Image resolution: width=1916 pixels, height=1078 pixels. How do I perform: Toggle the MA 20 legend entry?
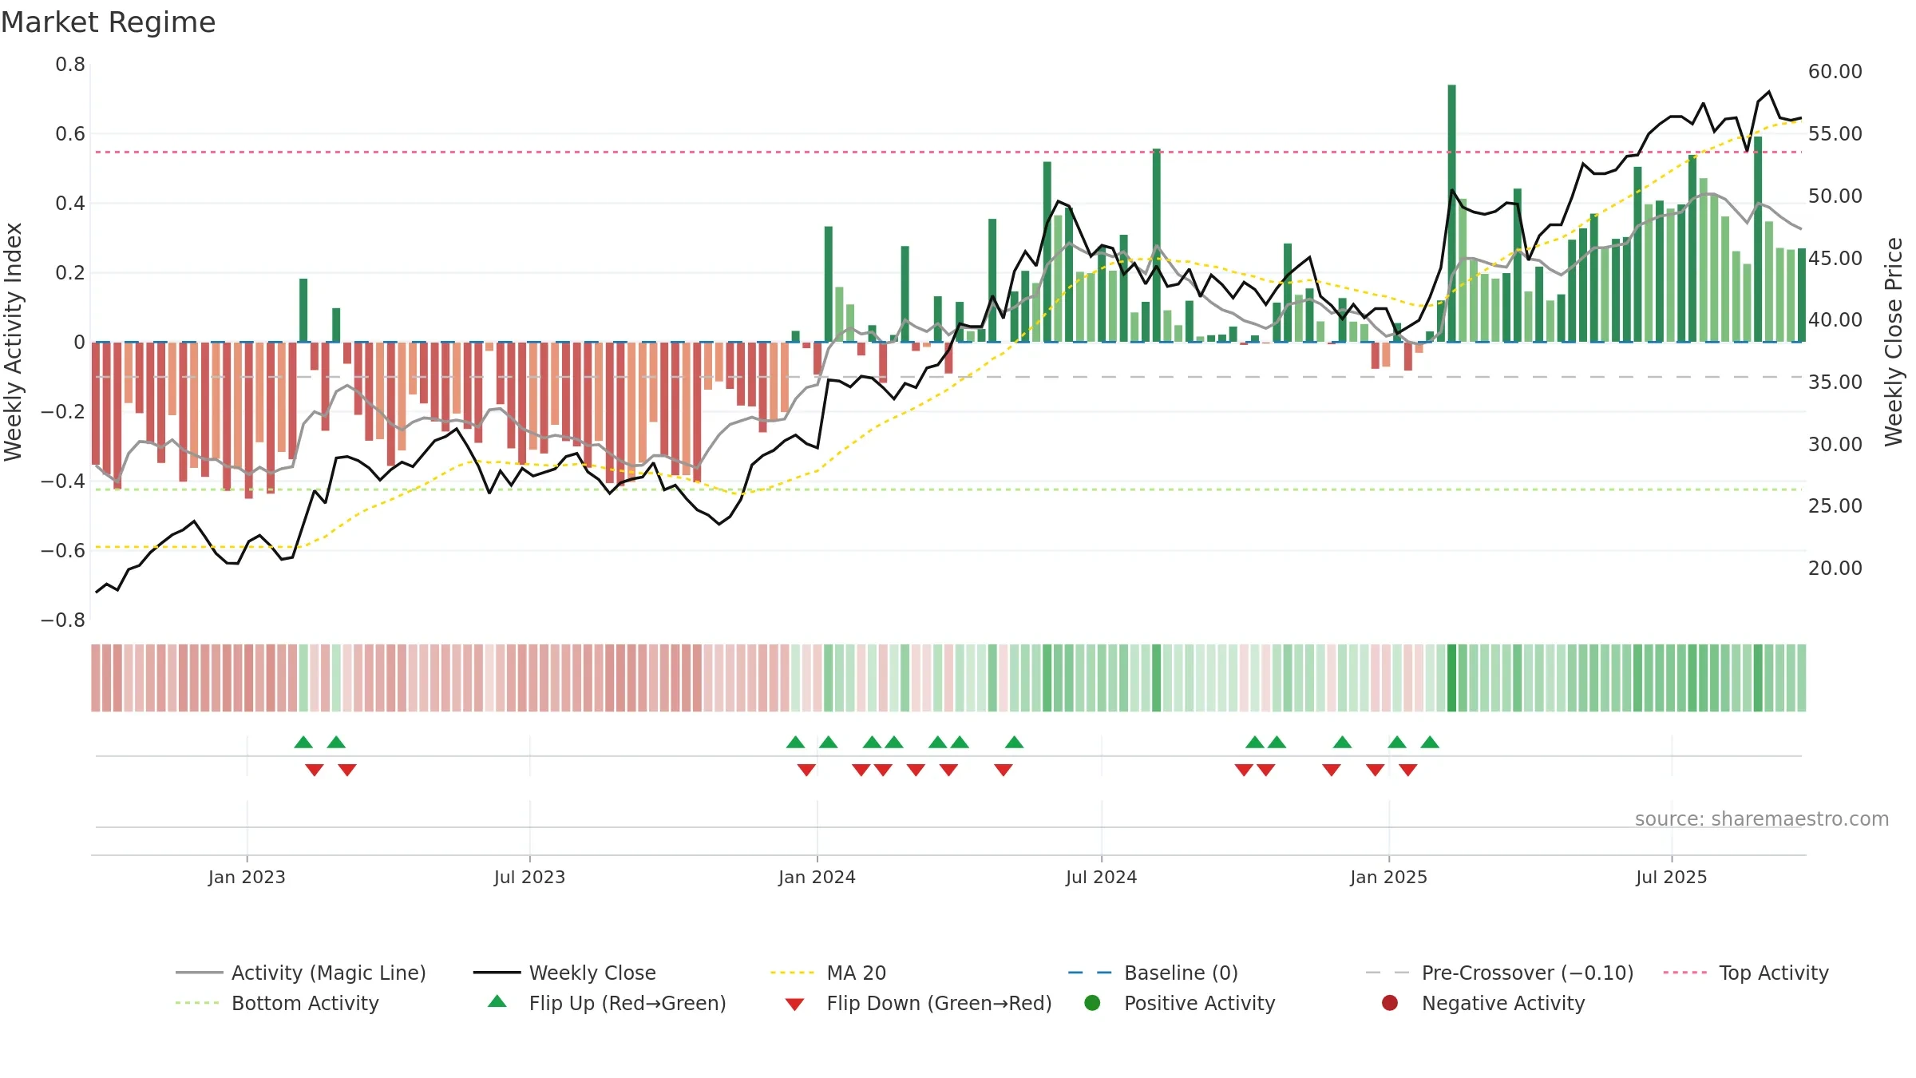click(829, 973)
